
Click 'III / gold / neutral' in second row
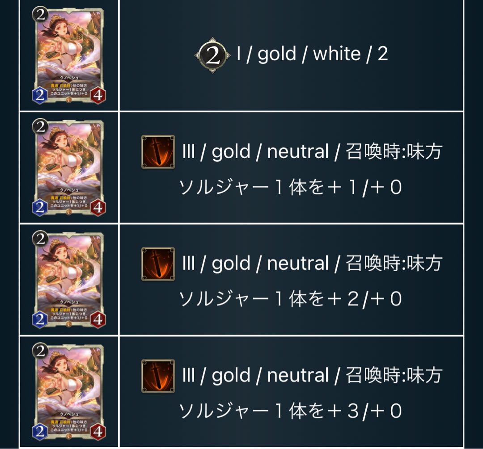coord(256,152)
